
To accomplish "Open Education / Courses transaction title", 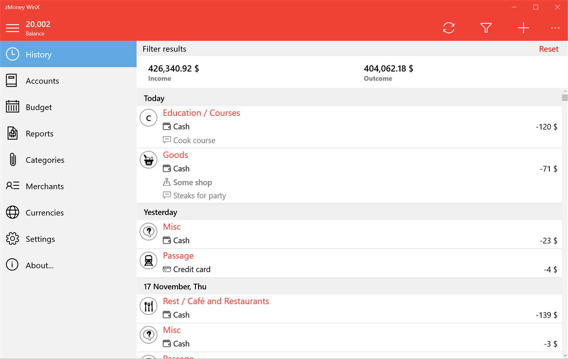I will (x=201, y=113).
